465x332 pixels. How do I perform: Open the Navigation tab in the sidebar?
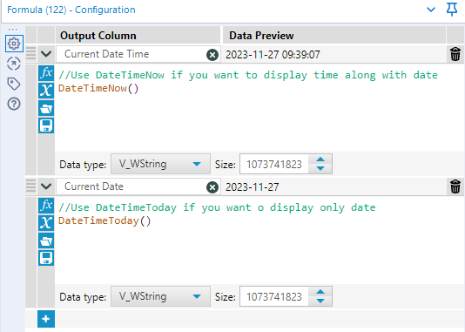(14, 64)
